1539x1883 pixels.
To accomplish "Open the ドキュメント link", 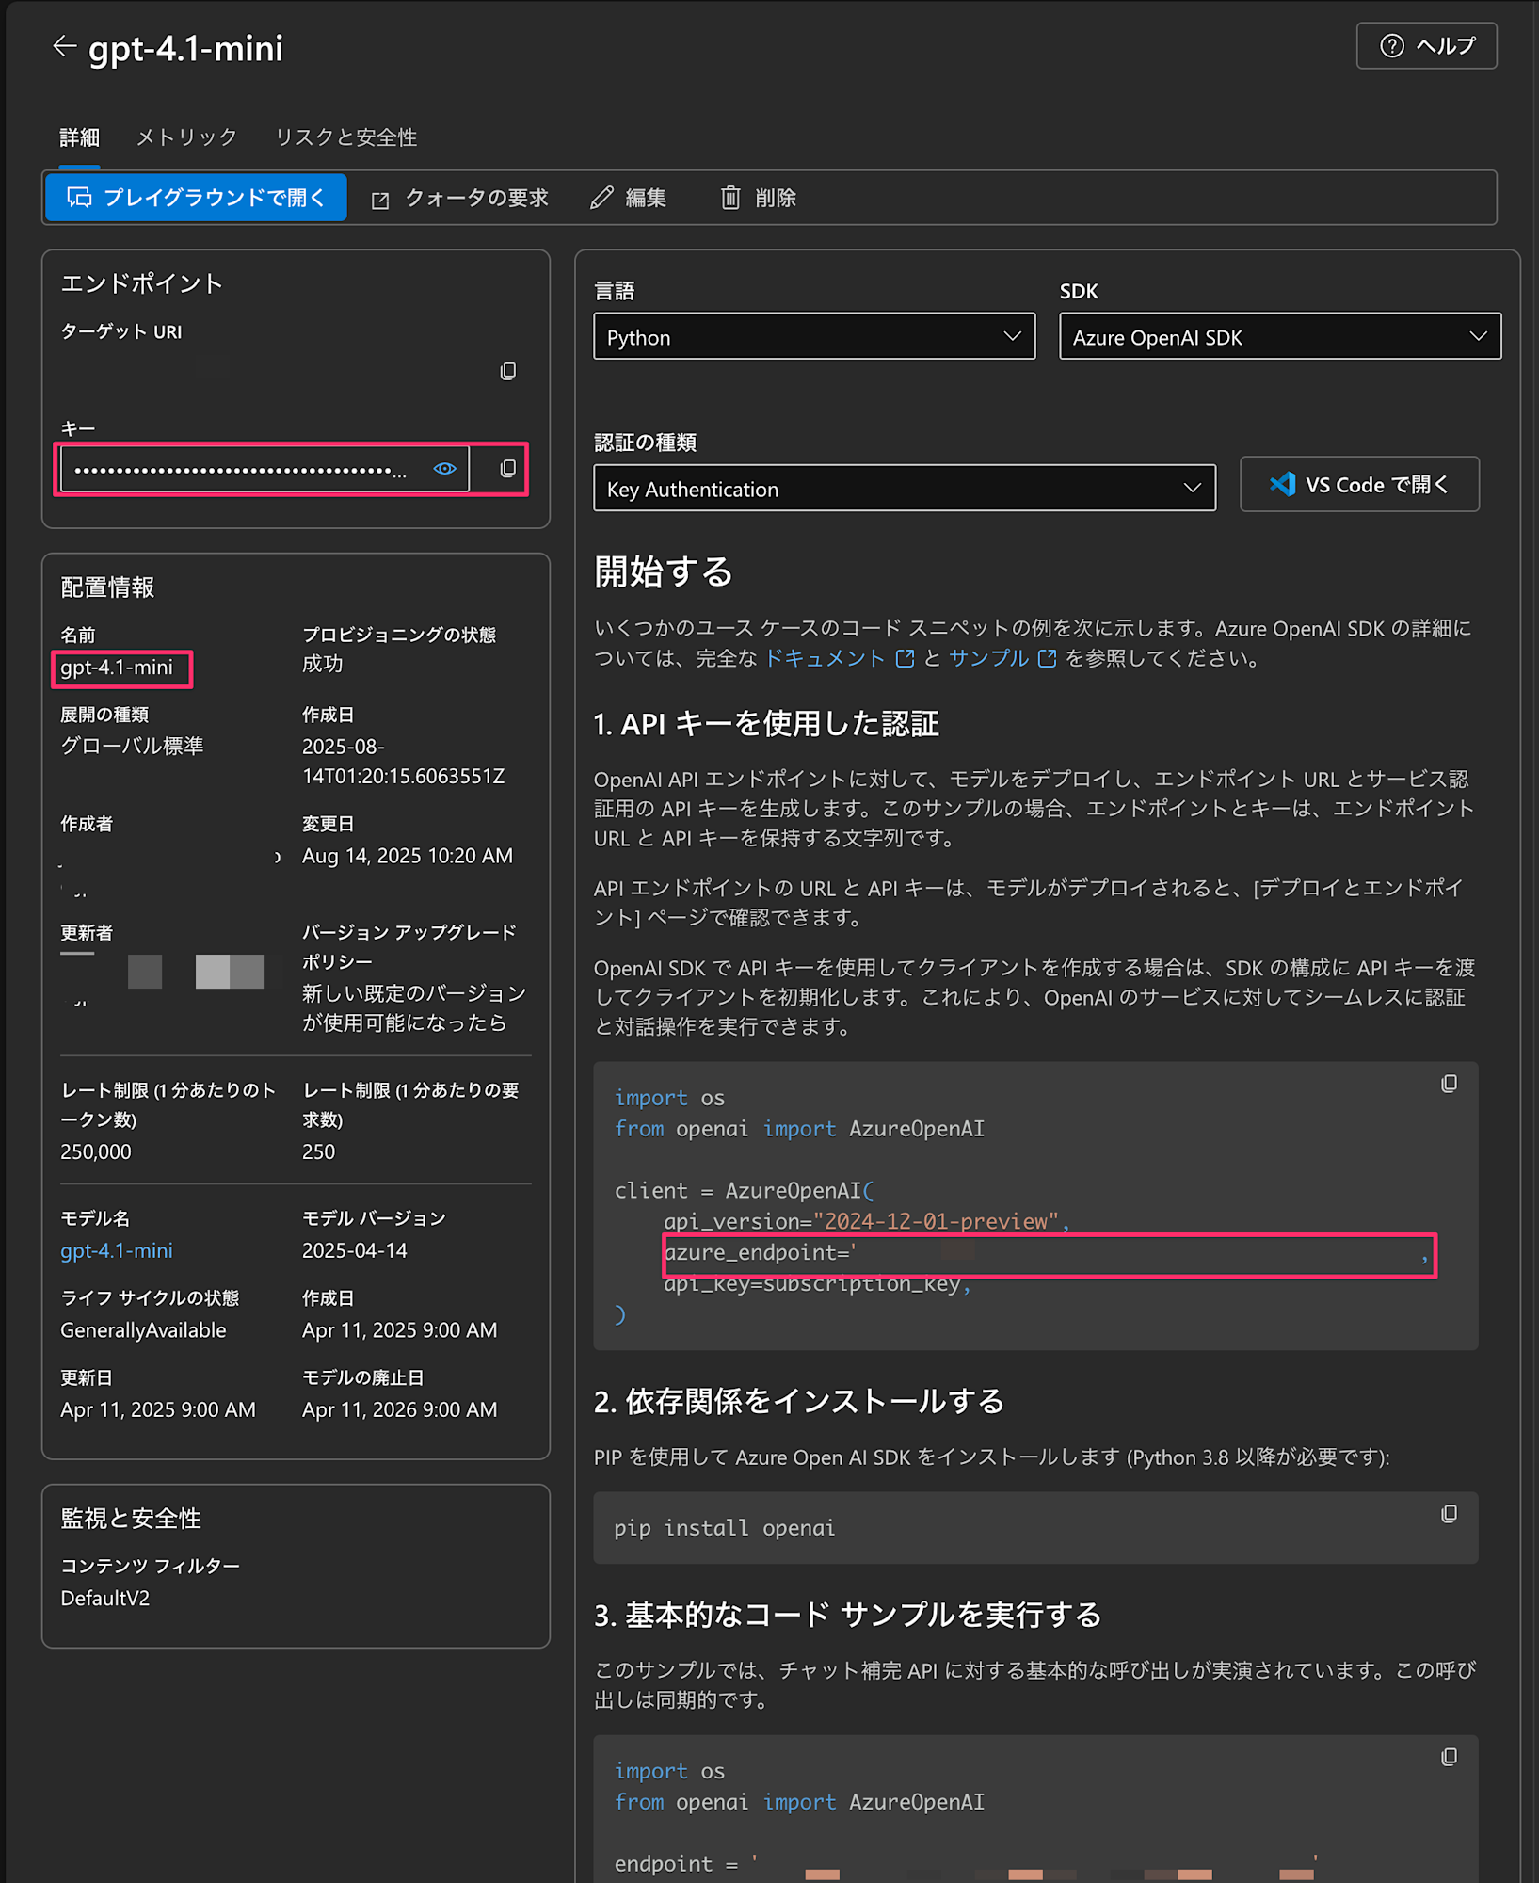I will (839, 658).
